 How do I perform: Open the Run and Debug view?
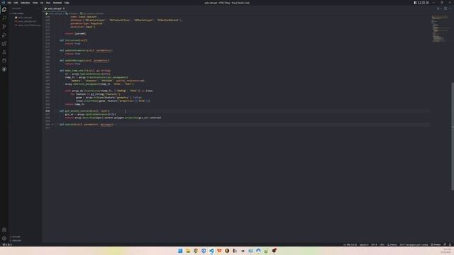tap(4, 35)
